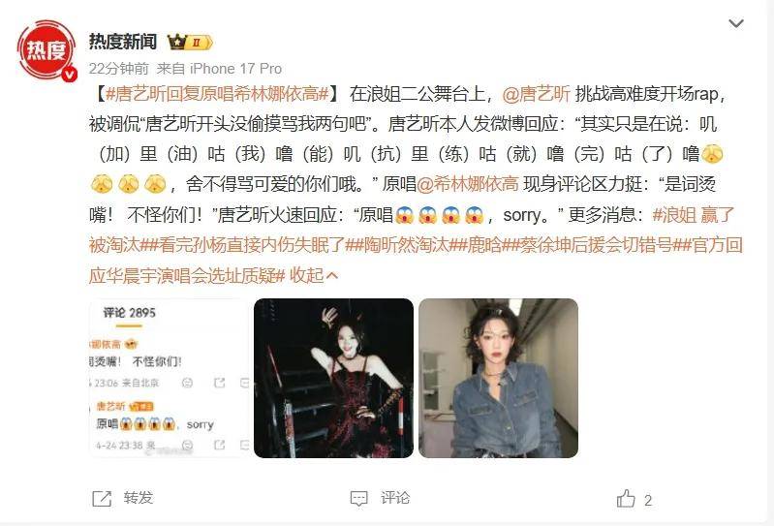Click the gold crown membership badge
Viewport: 774px width, 526px height.
pos(190,43)
